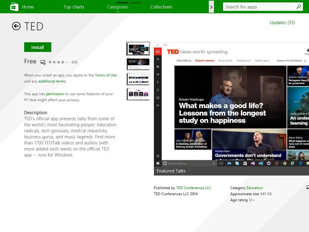309x232 pixels.
Task: Select the second screenshot thumbnail
Action: (138, 64)
